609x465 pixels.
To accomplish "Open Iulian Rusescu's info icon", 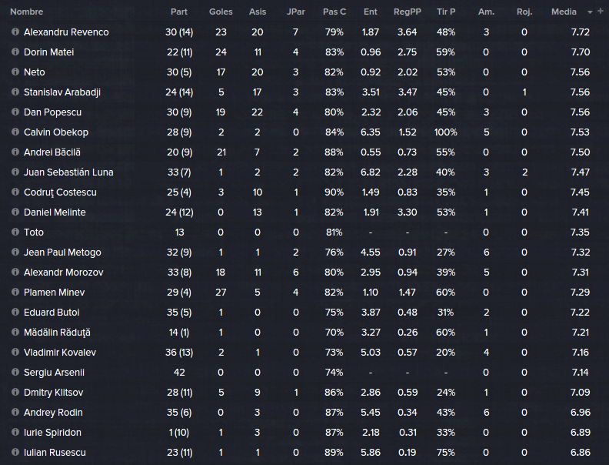I will tap(15, 452).
